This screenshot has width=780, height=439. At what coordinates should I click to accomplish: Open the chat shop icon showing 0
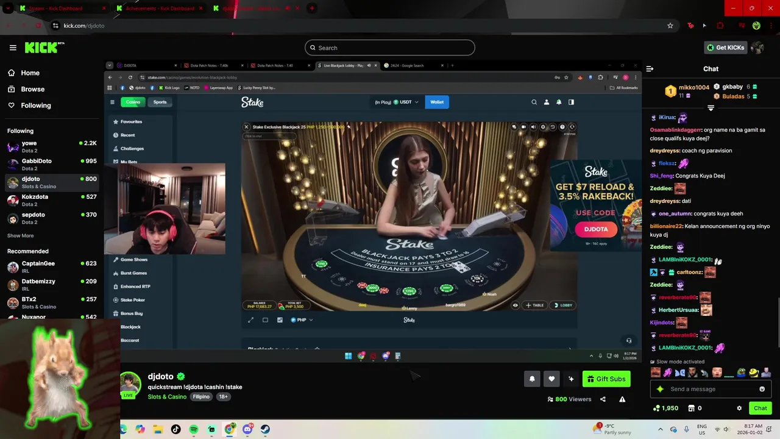click(695, 408)
